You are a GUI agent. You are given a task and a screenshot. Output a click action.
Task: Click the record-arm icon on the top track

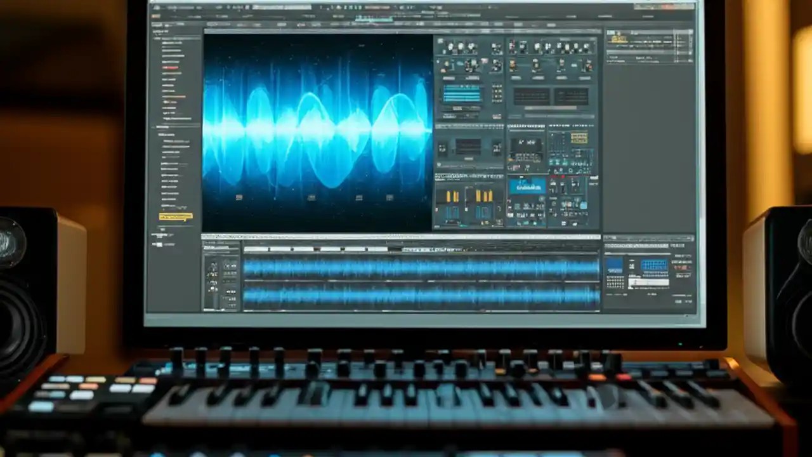216,267
